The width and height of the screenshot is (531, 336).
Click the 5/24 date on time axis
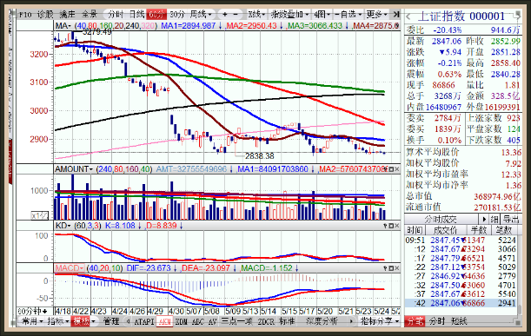[381, 311]
